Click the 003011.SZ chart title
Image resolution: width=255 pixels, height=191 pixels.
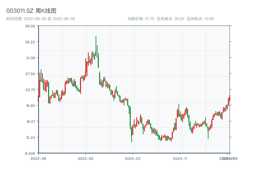[32, 11]
